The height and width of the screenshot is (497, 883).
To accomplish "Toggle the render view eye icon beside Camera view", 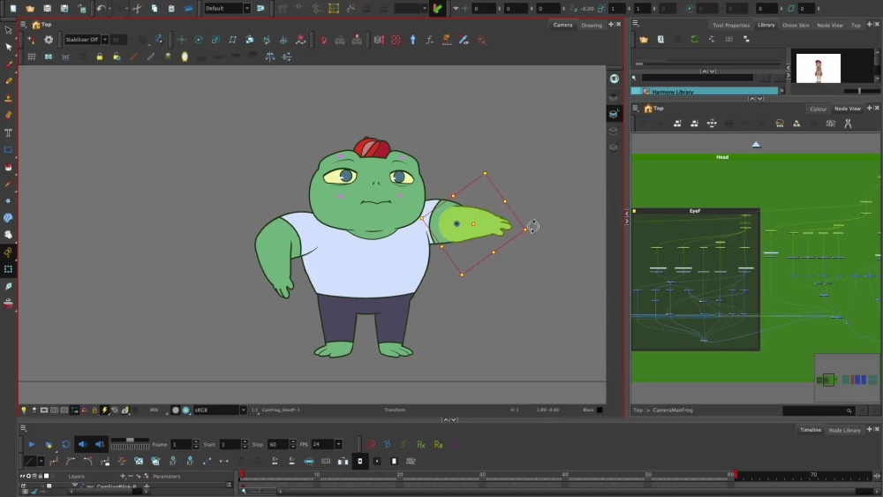I will point(614,79).
